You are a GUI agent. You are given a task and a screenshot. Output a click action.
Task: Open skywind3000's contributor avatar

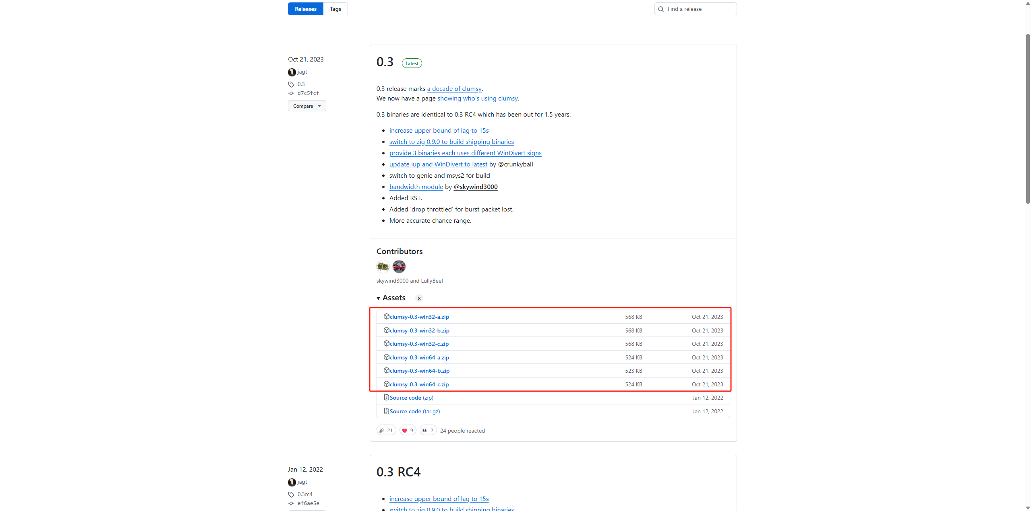(383, 266)
